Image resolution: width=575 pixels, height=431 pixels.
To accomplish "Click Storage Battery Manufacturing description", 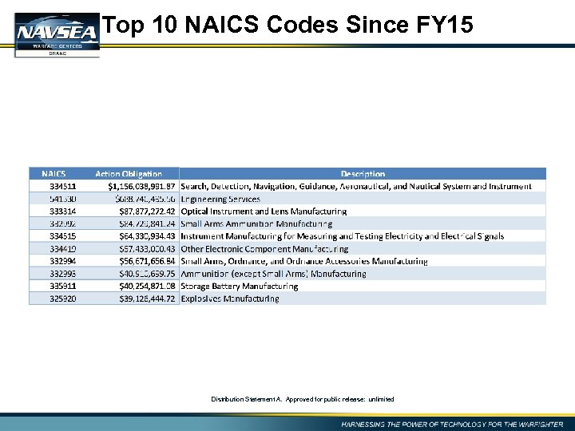I will tap(239, 287).
